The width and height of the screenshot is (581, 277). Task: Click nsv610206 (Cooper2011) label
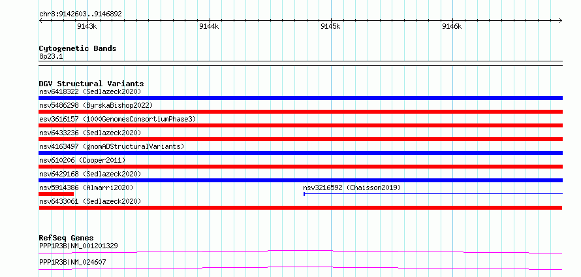[82, 160]
